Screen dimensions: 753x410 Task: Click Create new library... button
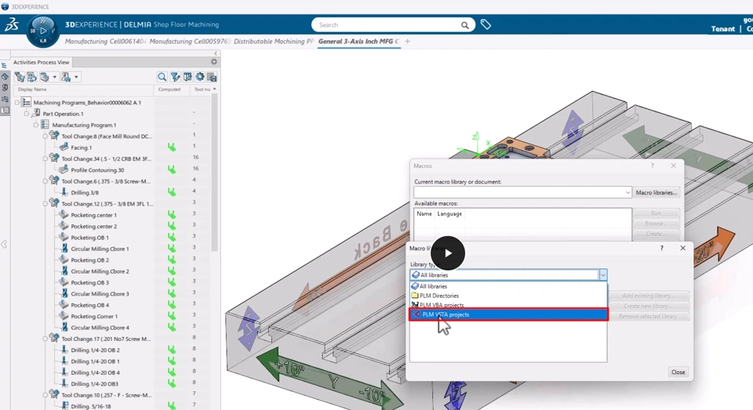coord(649,306)
